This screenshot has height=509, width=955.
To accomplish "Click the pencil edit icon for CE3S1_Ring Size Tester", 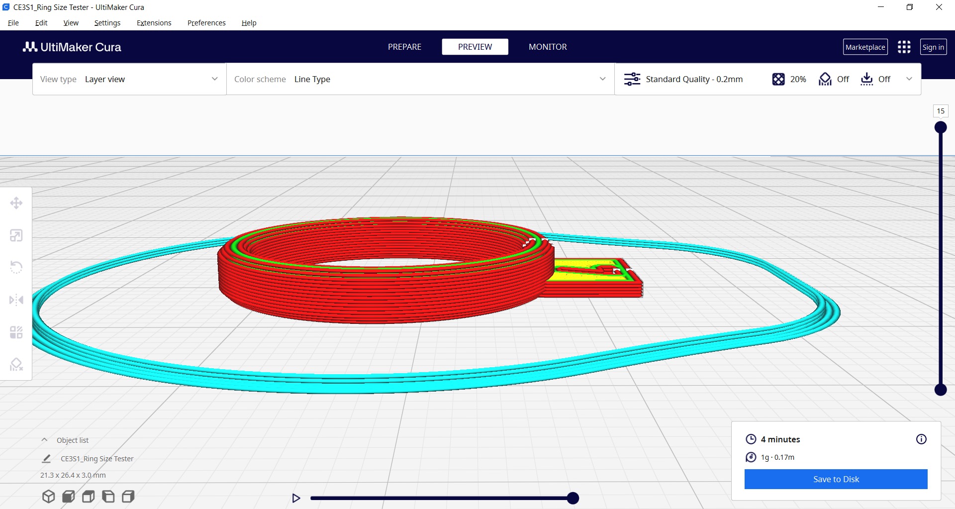I will 46,458.
